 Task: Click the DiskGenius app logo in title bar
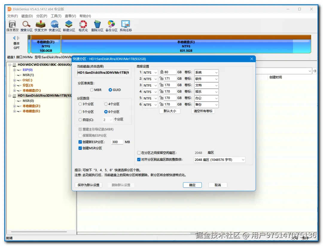tap(10, 9)
